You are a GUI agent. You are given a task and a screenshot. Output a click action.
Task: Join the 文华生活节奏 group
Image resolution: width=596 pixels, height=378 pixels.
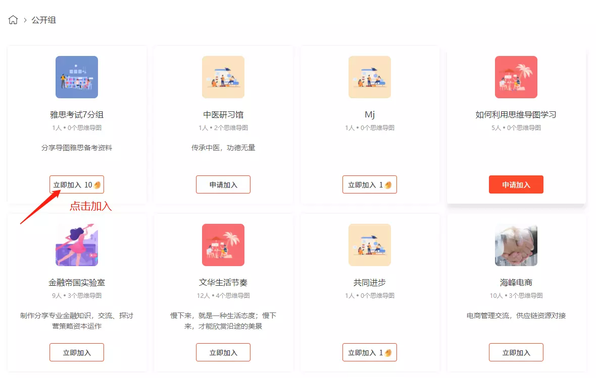point(223,352)
